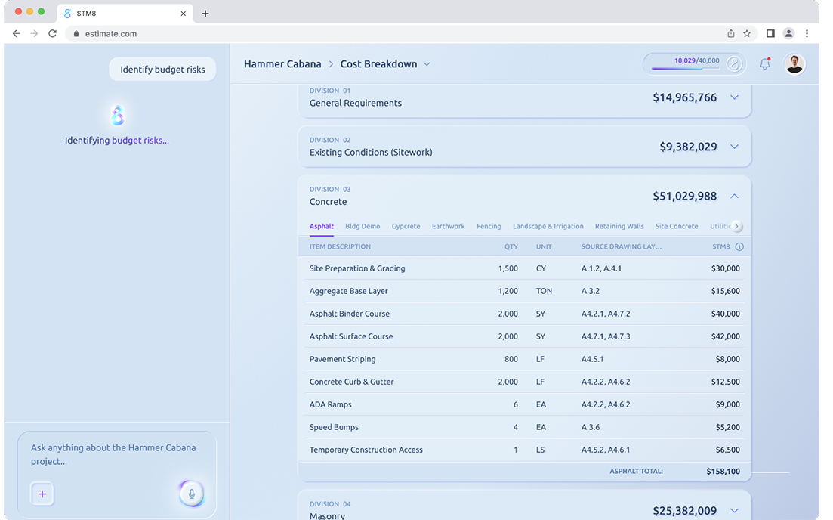Collapse Division 03 Concrete section
Screen dimensions: 833x520
point(734,196)
